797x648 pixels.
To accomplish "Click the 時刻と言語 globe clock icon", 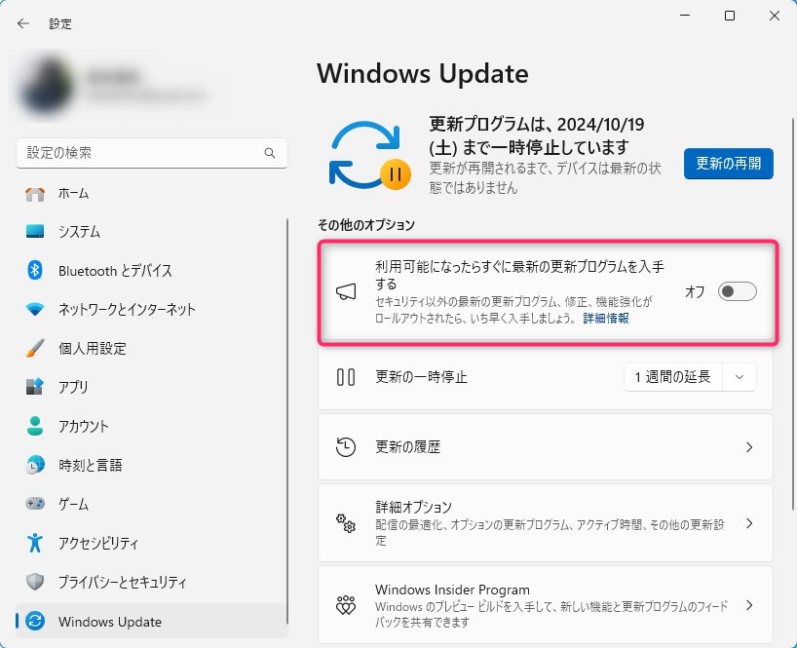I will coord(35,466).
